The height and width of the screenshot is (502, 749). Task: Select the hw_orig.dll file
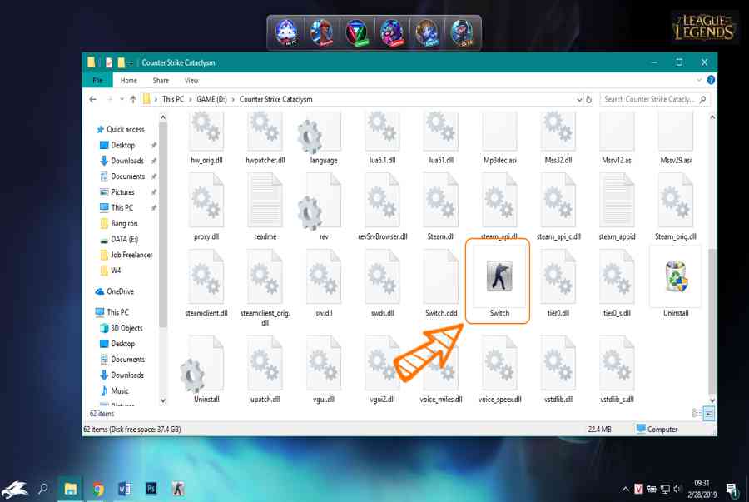tap(206, 138)
